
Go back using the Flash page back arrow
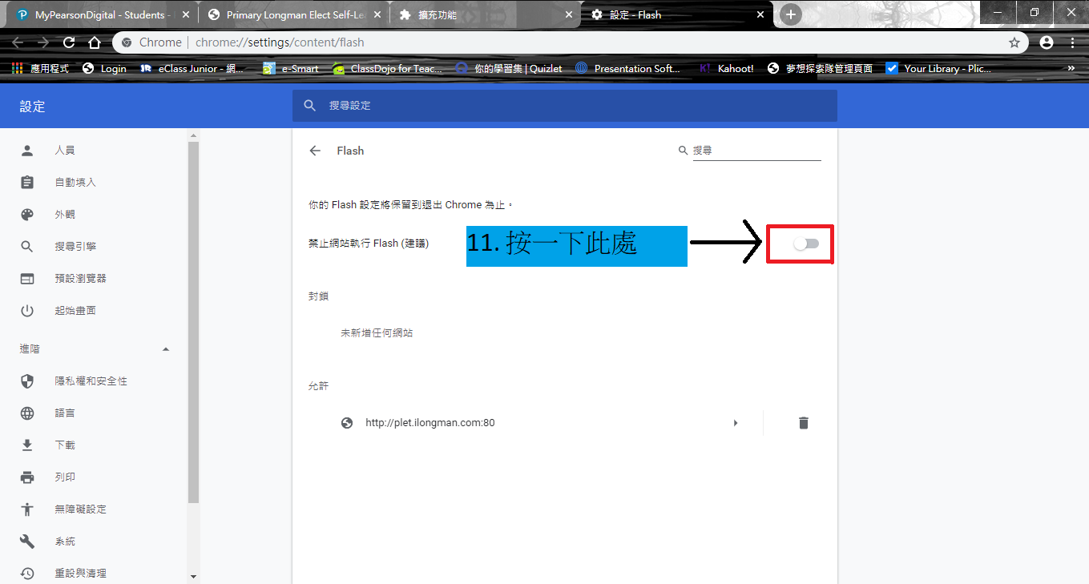click(315, 151)
